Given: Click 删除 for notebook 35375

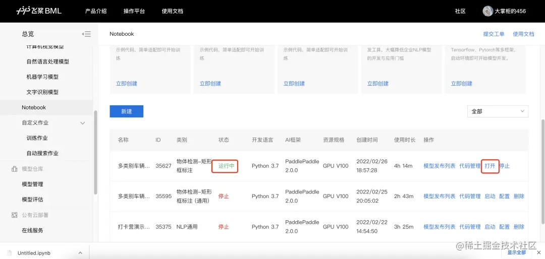Looking at the screenshot, I should [519, 227].
